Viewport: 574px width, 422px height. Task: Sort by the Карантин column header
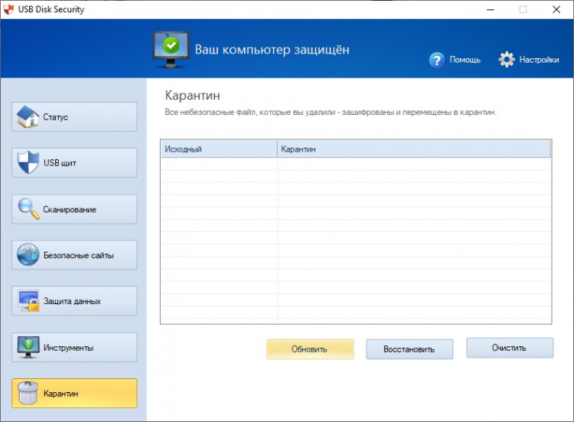coord(414,149)
